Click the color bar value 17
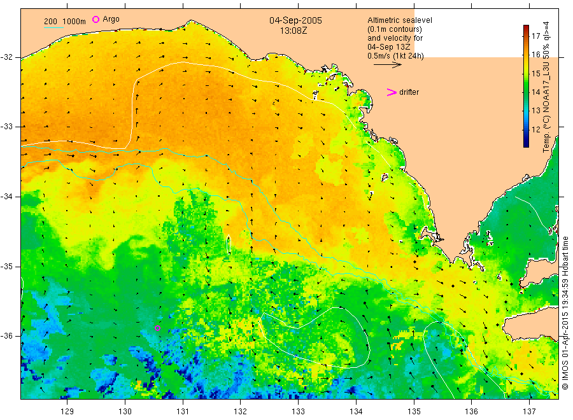 click(535, 36)
